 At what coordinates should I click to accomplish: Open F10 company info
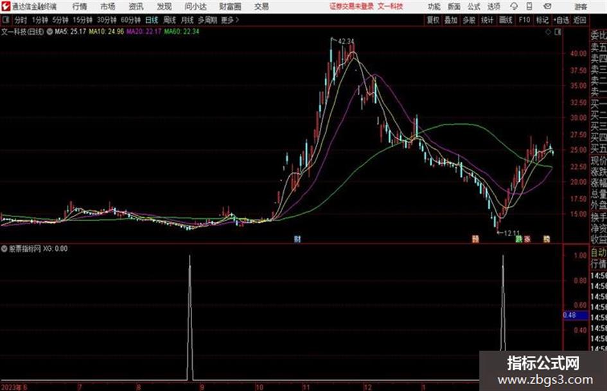coord(524,20)
